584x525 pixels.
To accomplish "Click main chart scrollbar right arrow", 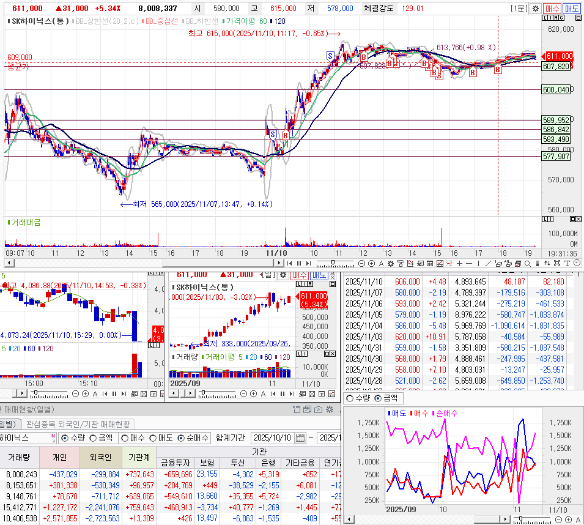I will pyautogui.click(x=279, y=263).
